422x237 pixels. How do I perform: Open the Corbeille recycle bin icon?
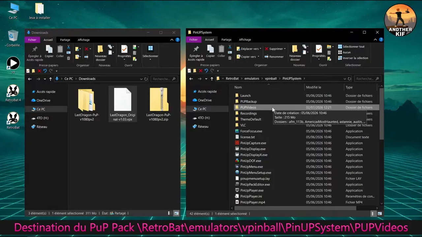13,39
